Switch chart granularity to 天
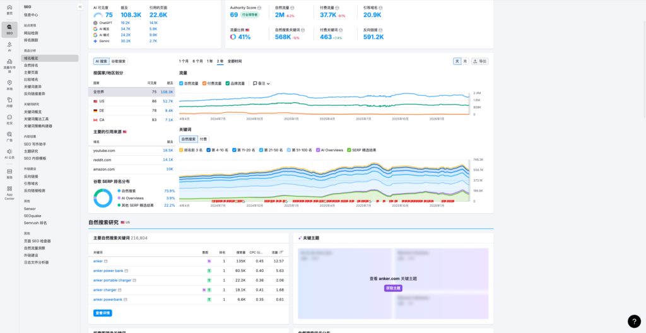Viewport: 646px width, 333px height. pyautogui.click(x=457, y=61)
